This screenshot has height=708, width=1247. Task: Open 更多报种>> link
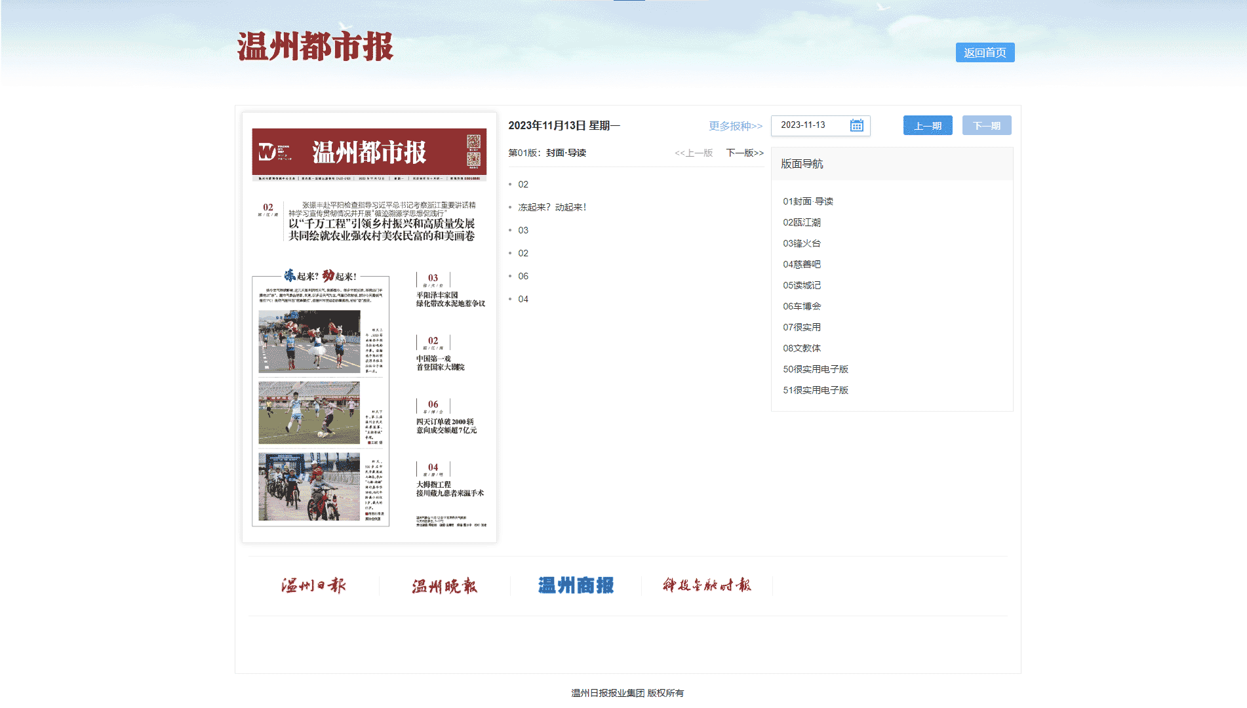point(736,126)
